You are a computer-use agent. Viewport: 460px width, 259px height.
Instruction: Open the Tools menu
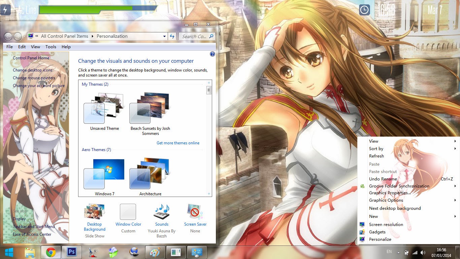(51, 47)
